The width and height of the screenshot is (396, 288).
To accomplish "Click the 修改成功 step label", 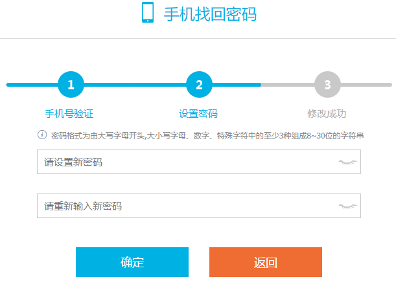I will (327, 113).
